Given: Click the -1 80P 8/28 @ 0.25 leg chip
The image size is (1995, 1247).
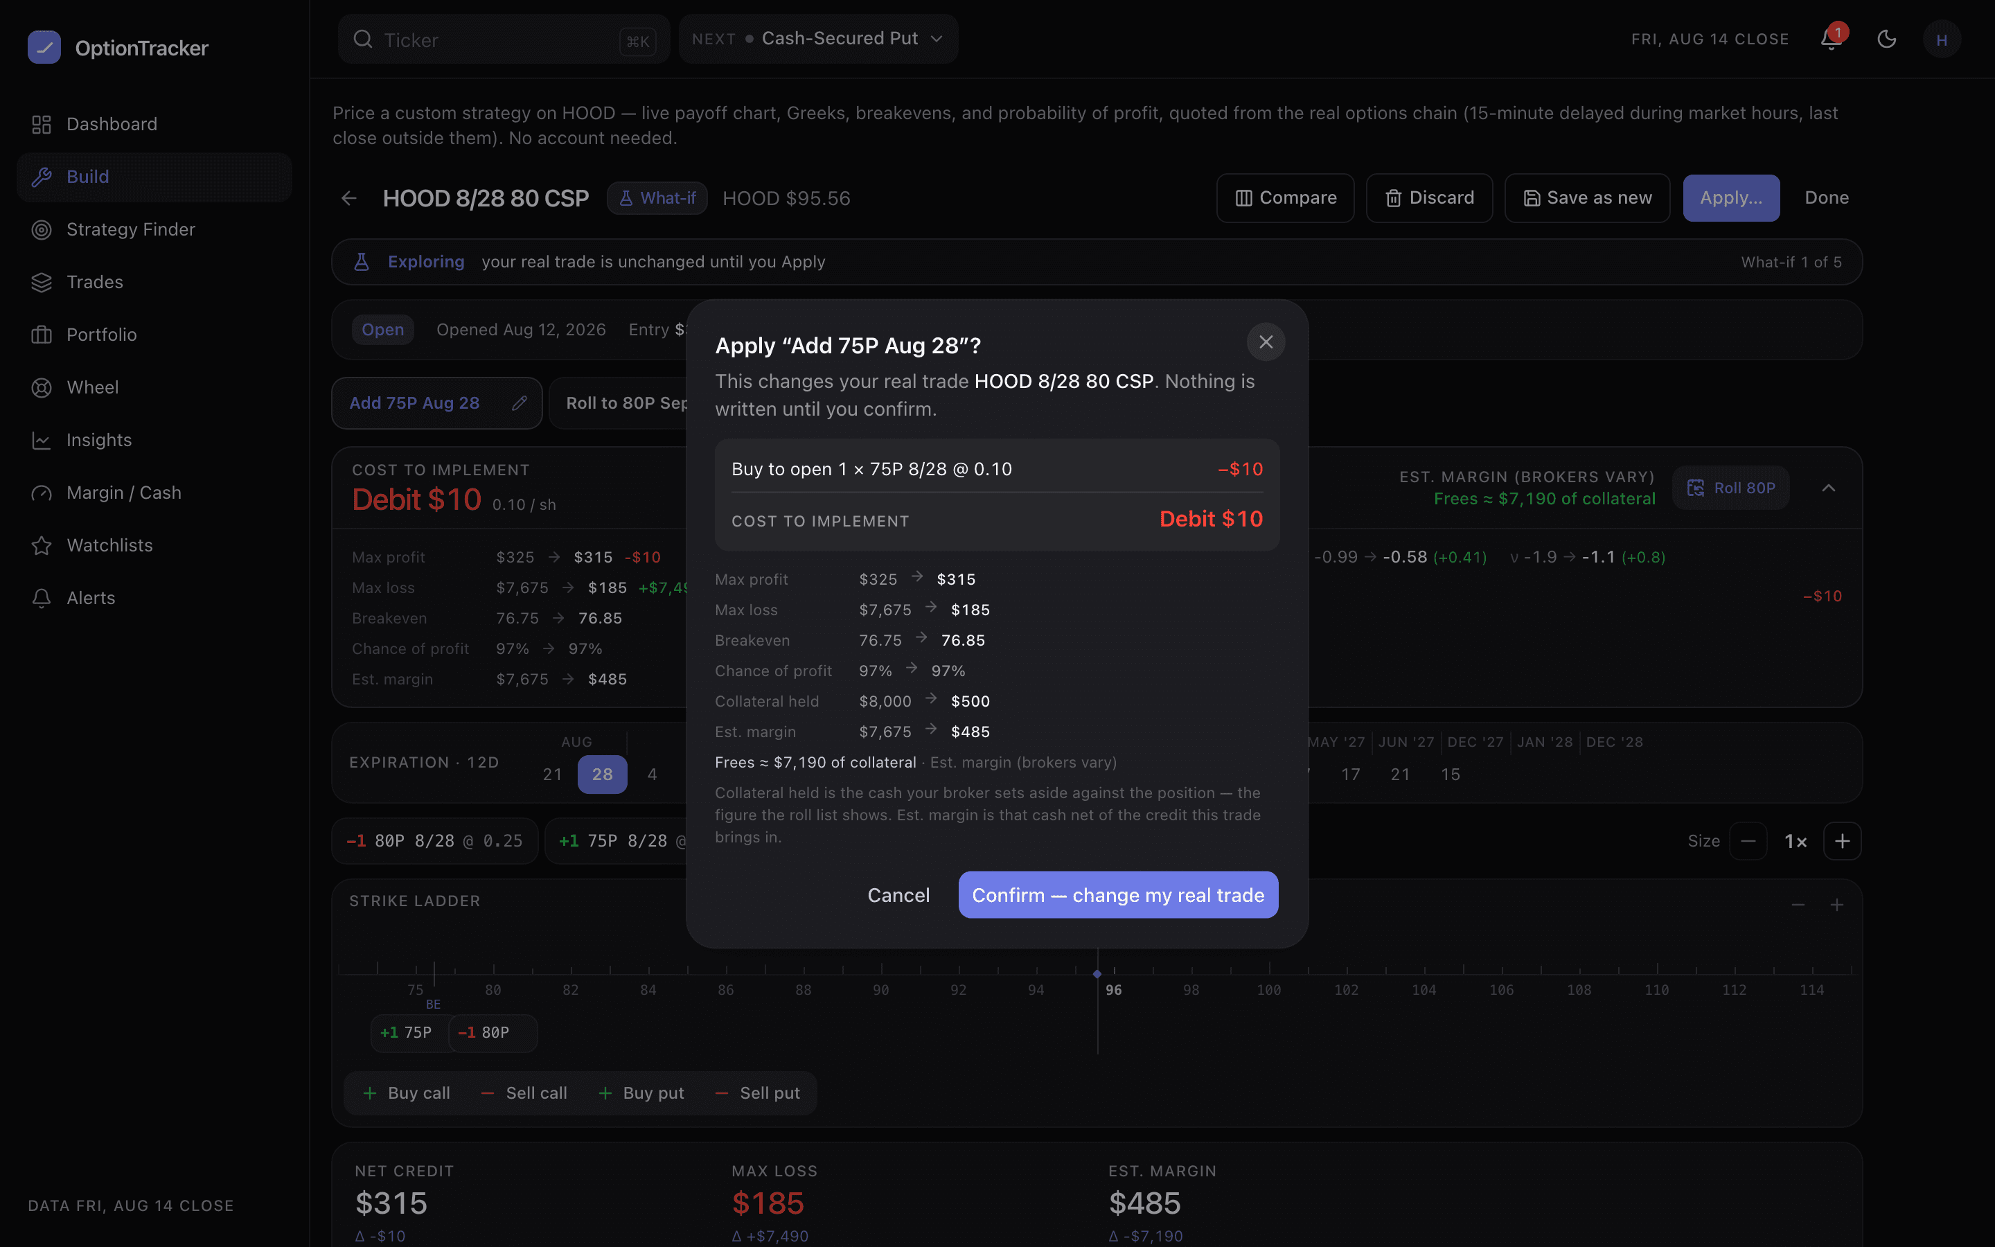Looking at the screenshot, I should coord(434,841).
